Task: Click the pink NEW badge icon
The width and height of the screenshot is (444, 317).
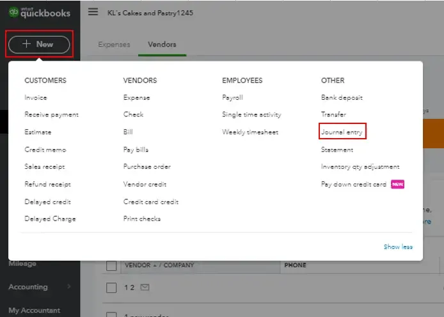Action: pyautogui.click(x=397, y=184)
